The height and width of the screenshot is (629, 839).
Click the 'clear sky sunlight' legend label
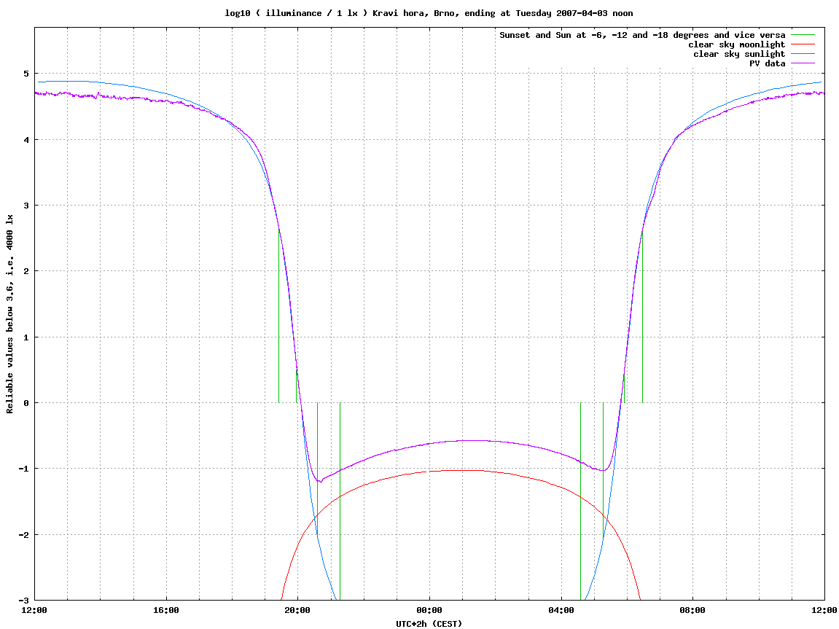click(x=739, y=54)
